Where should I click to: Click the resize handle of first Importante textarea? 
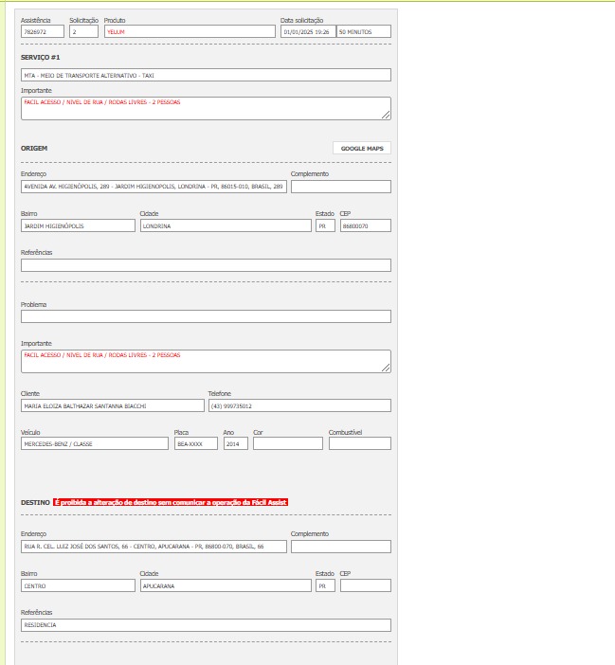click(x=386, y=115)
